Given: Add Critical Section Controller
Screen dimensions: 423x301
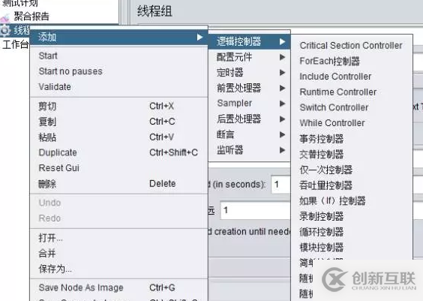Looking at the screenshot, I should tap(352, 46).
